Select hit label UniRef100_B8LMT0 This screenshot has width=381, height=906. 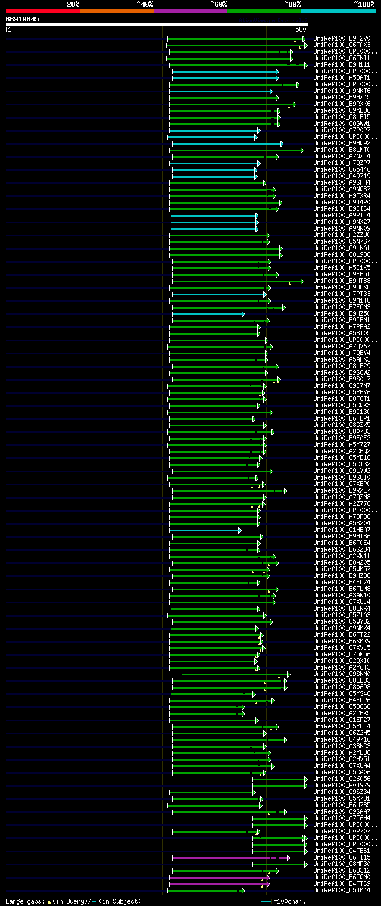pyautogui.click(x=342, y=150)
